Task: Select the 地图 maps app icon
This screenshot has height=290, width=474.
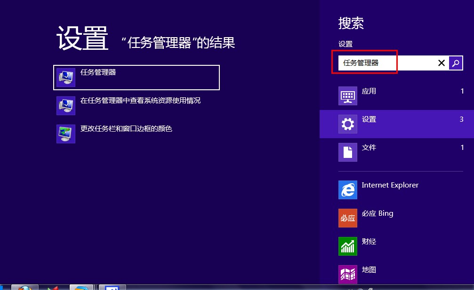Action: point(348,274)
